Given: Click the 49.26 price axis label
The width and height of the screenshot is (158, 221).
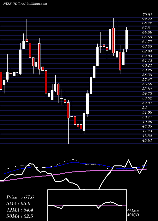Looking at the screenshot, I should [x=148, y=122].
